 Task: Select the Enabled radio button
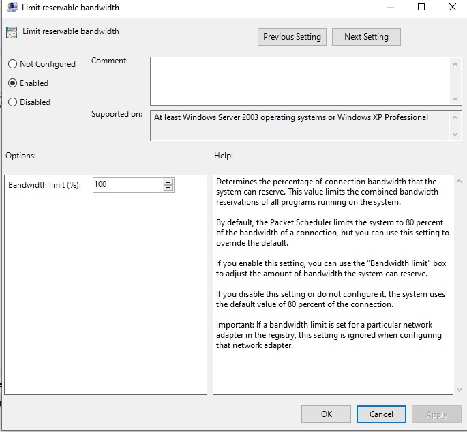pos(12,83)
